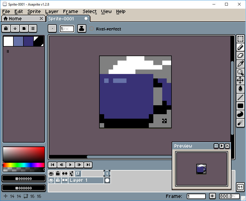246x201 pixels.
Task: Enable the Pixel-perfect checkbox
Action: click(92, 29)
